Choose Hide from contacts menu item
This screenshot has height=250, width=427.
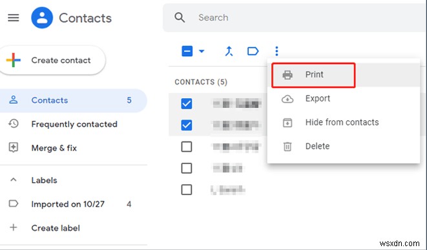pos(344,122)
